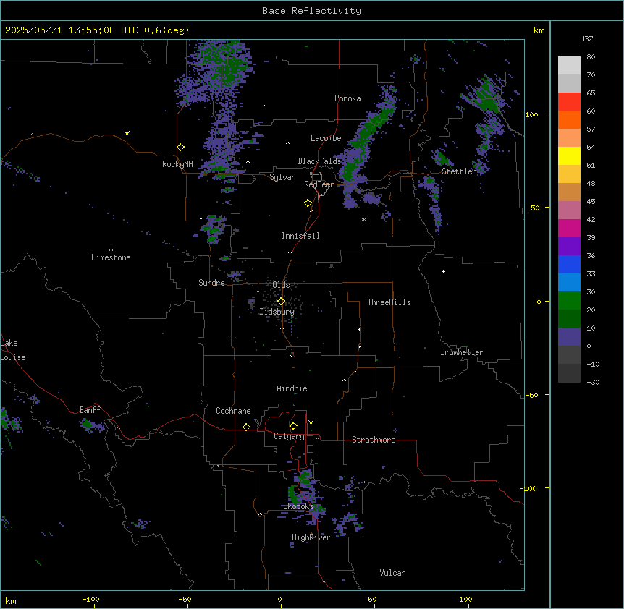The image size is (624, 609).
Task: Select yellow V marker northwest of RockyMH
Action: click(127, 133)
